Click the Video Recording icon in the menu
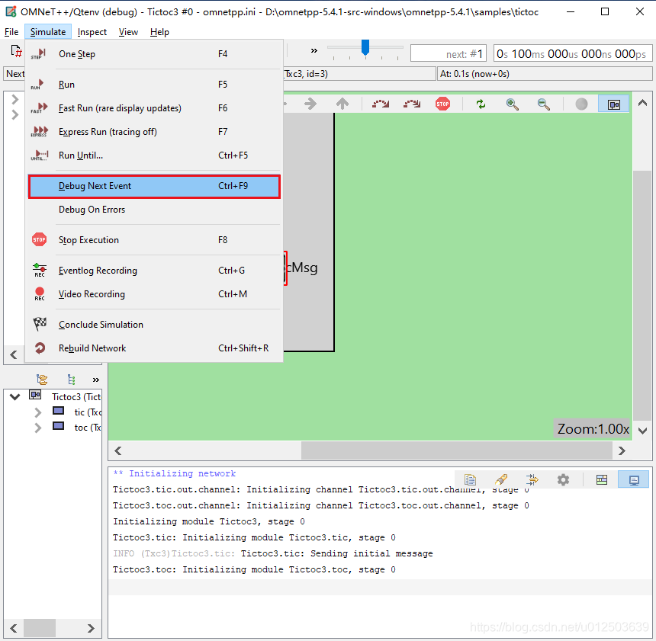This screenshot has height=641, width=656. pyautogui.click(x=40, y=293)
